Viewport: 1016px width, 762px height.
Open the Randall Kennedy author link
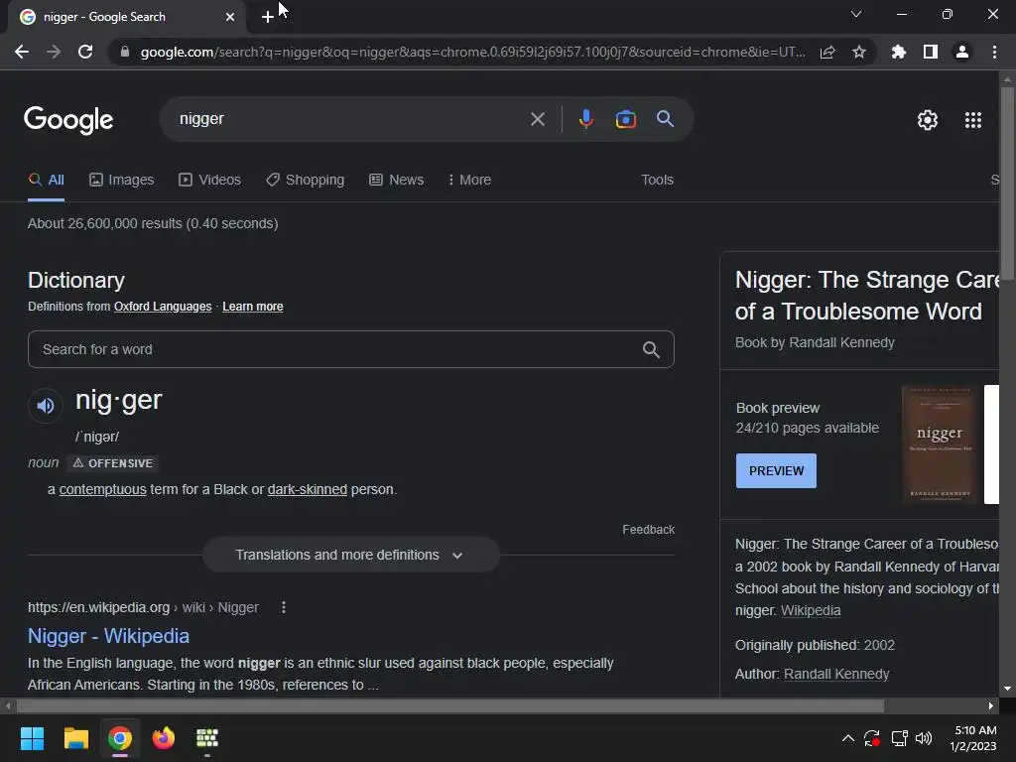point(835,674)
